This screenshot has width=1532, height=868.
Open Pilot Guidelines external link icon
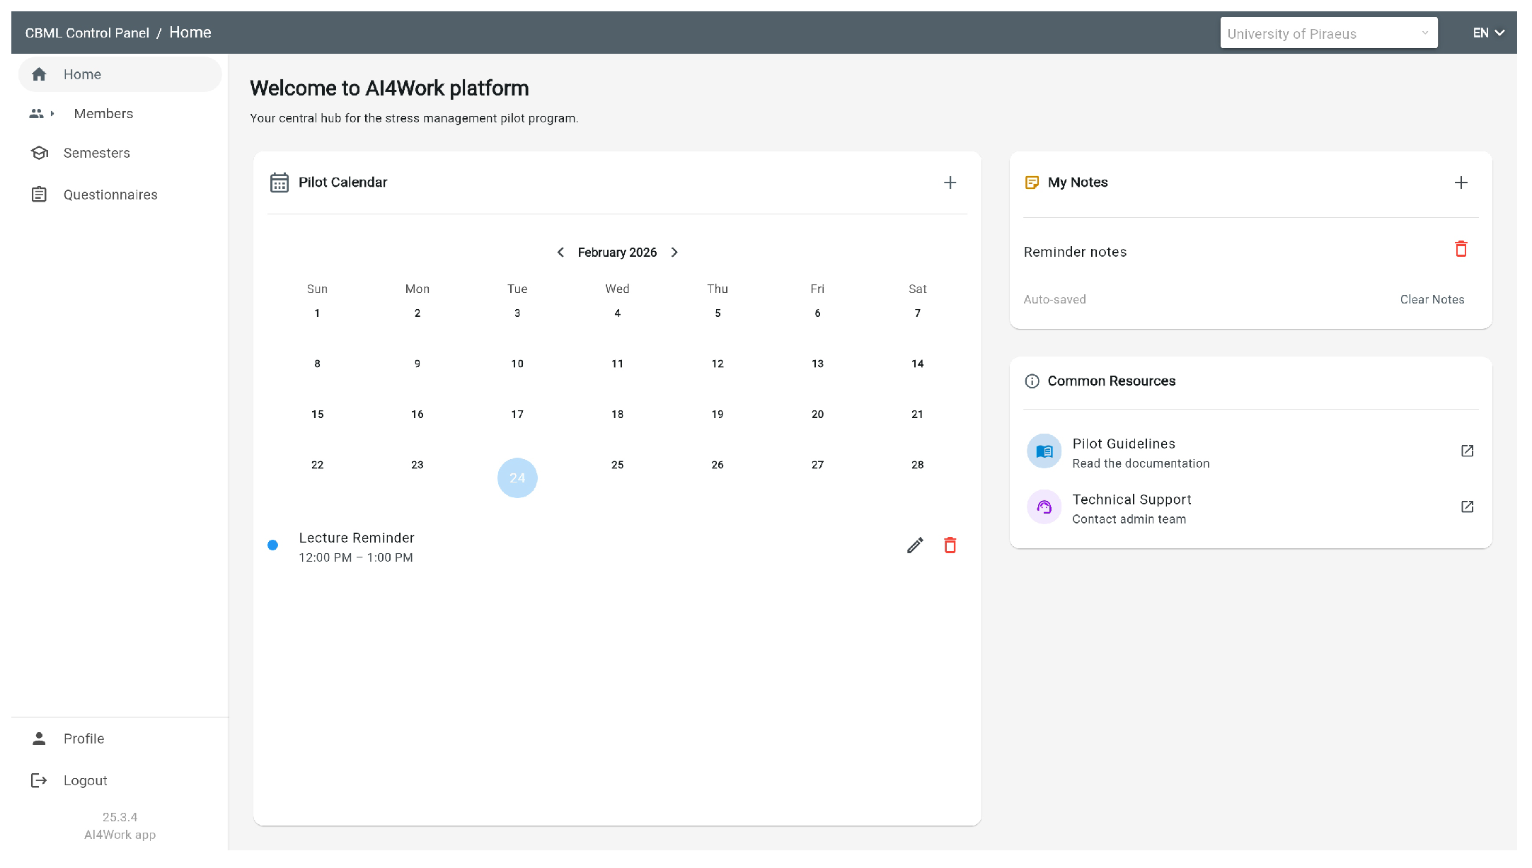pyautogui.click(x=1468, y=451)
